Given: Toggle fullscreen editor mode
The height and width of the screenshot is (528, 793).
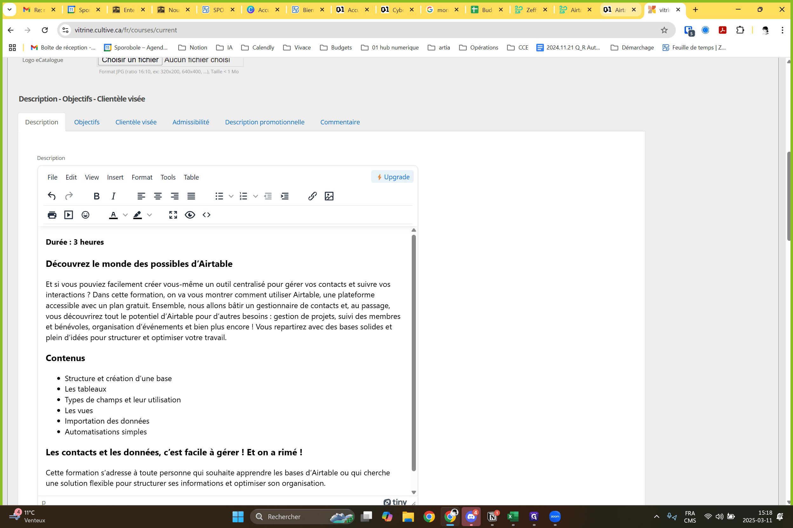Looking at the screenshot, I should [173, 215].
